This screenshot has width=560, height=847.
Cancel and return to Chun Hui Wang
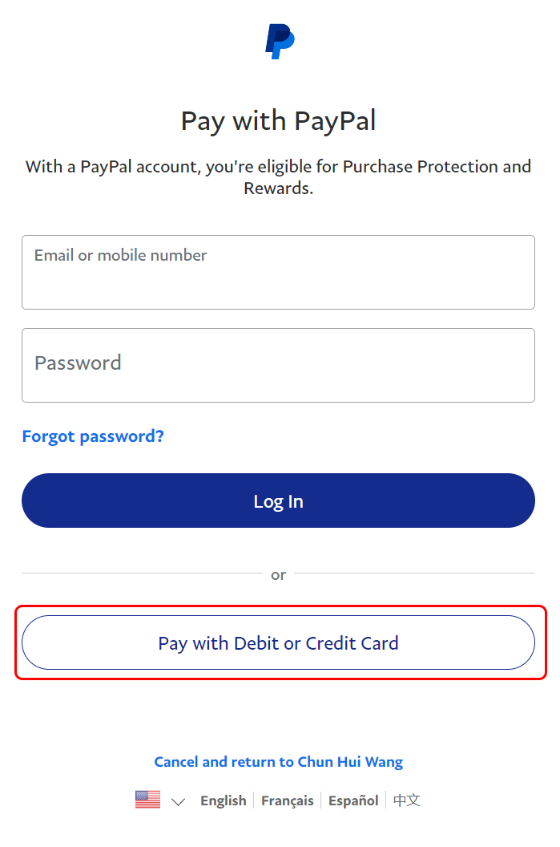point(278,762)
